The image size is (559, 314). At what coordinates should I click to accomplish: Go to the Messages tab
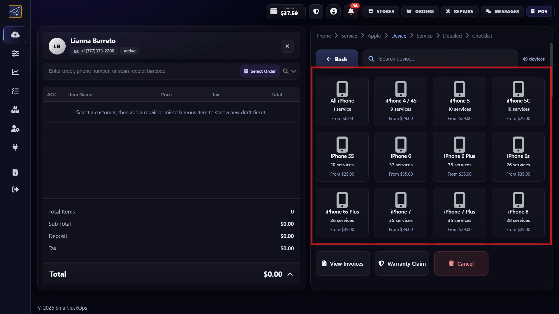[x=502, y=12]
